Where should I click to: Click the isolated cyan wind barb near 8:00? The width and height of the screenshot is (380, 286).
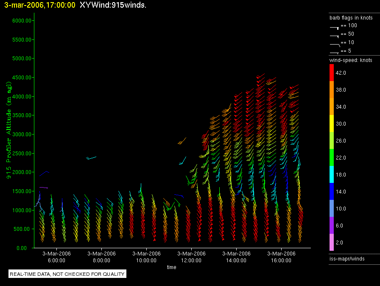tap(91, 158)
